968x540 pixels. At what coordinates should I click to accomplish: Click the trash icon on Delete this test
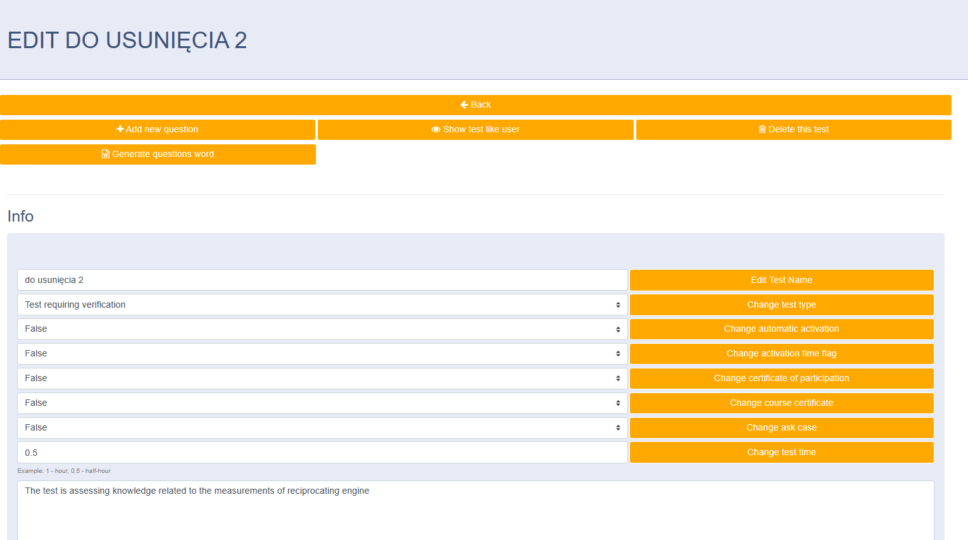(x=762, y=130)
